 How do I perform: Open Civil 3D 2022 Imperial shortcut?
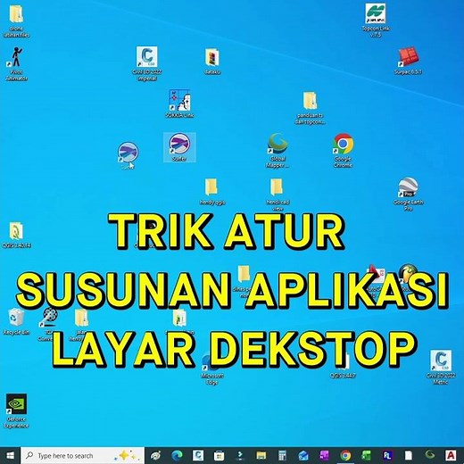click(x=147, y=63)
